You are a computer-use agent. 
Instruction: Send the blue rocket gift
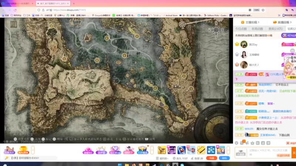point(181,150)
